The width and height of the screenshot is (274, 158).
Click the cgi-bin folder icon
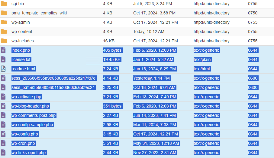click(x=4, y=4)
